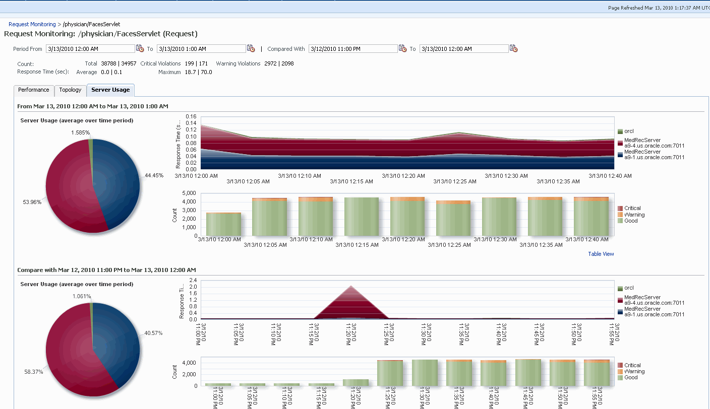Screen dimensions: 710x409
Task: Select the Server Usage tab
Action: click(110, 90)
